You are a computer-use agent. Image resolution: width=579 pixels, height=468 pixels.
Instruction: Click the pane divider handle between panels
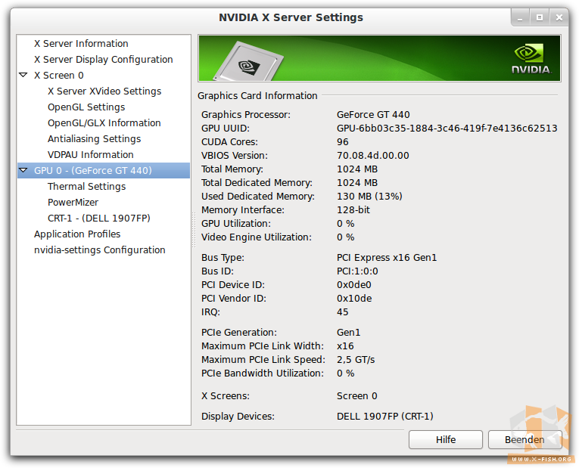tap(194, 230)
